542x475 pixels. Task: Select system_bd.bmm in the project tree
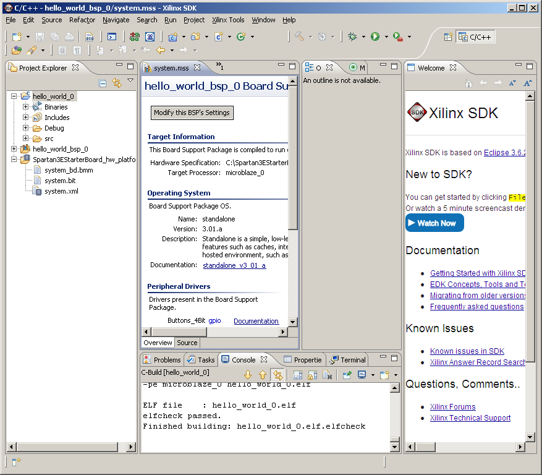[x=69, y=170]
